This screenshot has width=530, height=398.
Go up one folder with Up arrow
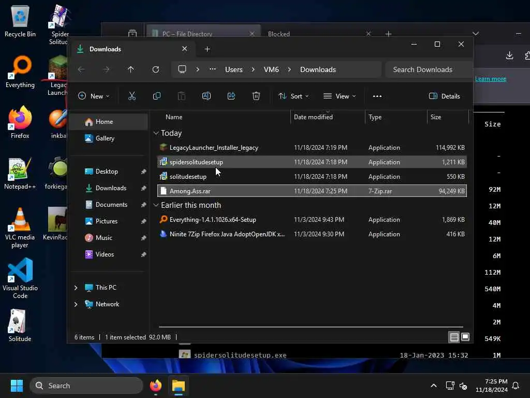[x=131, y=69]
